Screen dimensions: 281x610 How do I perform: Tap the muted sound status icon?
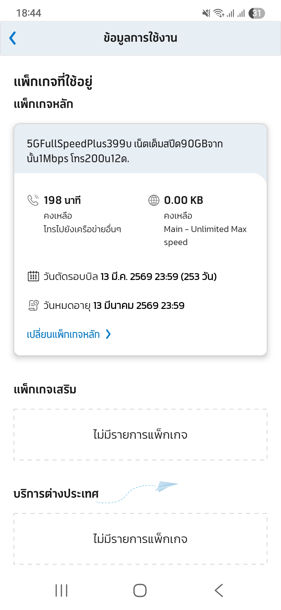pos(206,13)
